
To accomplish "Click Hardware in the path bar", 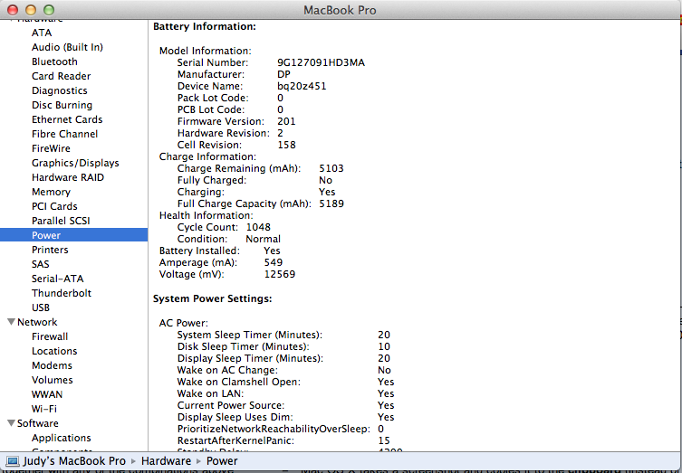I will [x=166, y=461].
